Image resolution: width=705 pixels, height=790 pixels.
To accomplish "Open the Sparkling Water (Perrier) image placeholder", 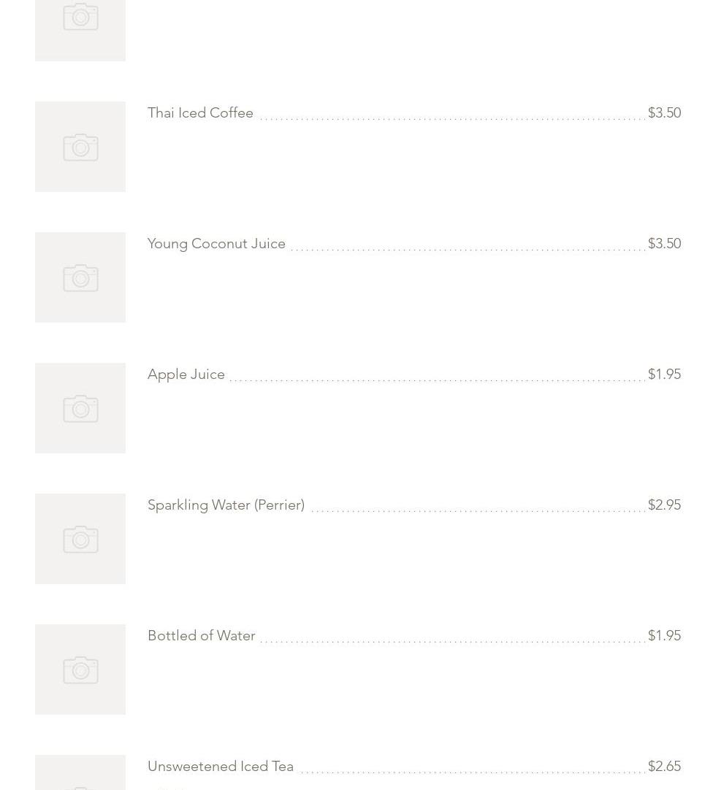I will point(80,540).
